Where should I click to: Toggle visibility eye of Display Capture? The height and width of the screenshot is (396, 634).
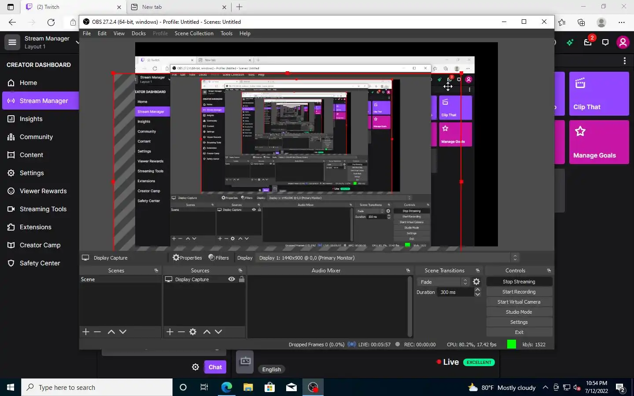point(232,279)
